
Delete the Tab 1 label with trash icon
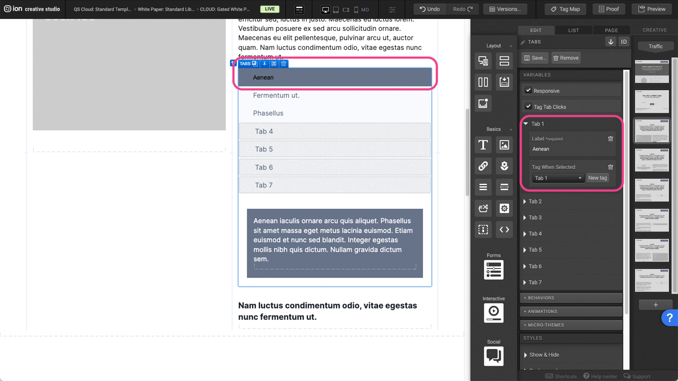611,139
